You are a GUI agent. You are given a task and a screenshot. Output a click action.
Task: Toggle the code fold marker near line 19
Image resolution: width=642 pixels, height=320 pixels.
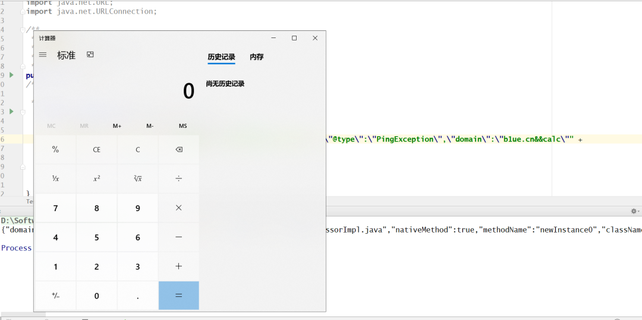[x=24, y=167]
